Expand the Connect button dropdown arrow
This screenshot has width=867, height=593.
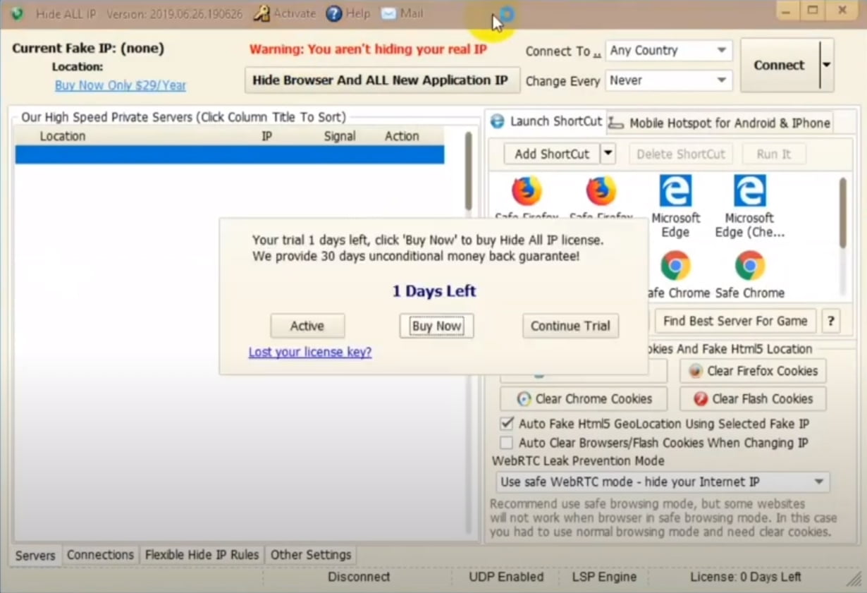pyautogui.click(x=827, y=65)
